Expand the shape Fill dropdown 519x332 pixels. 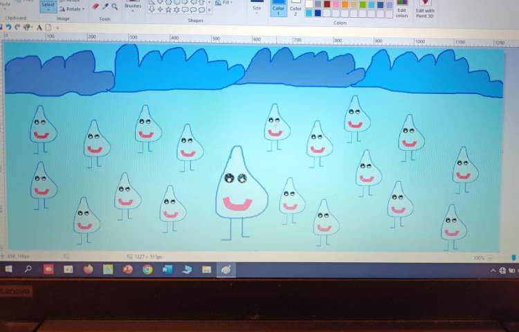(224, 3)
